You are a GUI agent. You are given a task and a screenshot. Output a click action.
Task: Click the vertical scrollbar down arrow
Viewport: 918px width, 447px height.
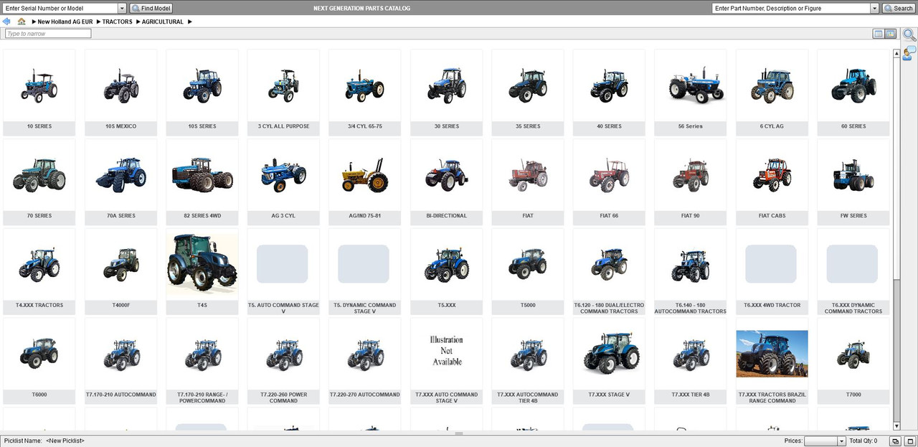[x=896, y=426]
